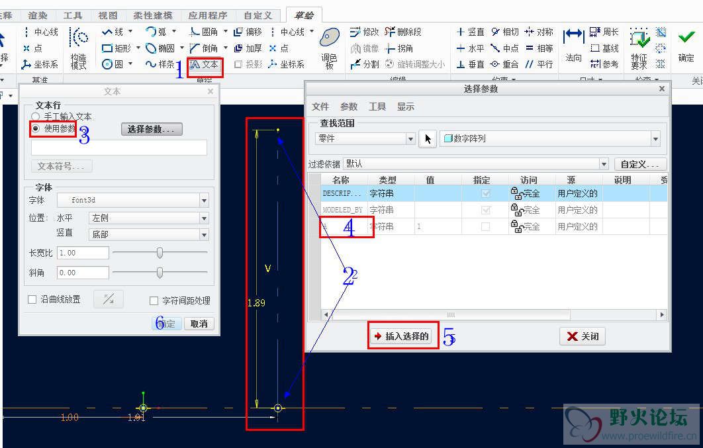Open the 调色板 (Palette) tool
Screen dimensions: 703x448
(329, 48)
